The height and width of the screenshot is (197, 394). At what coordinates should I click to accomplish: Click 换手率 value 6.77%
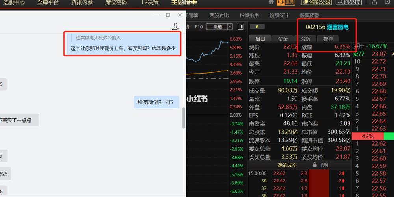pyautogui.click(x=342, y=98)
